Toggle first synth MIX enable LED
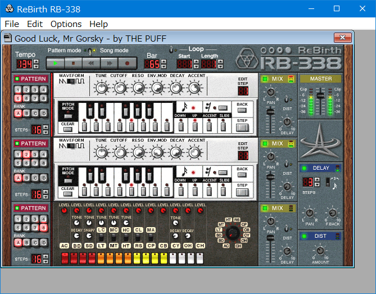Image resolution: width=376 pixels, height=294 pixels. tap(265, 79)
